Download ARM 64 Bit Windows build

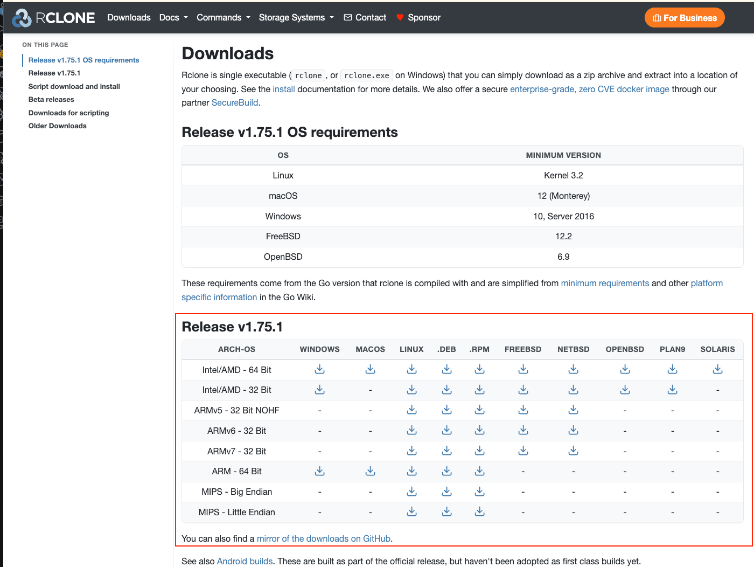[x=320, y=471]
